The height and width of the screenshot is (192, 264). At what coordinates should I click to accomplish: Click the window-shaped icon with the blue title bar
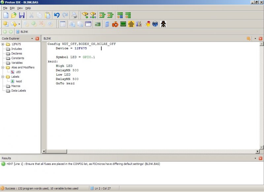pos(88,24)
